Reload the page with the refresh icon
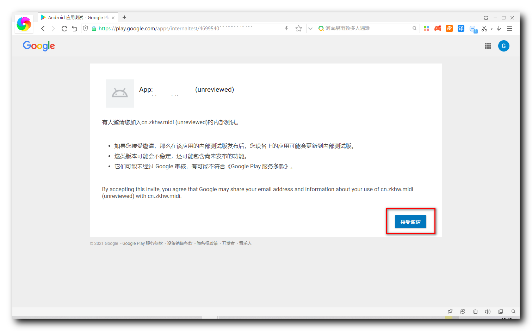 coord(64,29)
